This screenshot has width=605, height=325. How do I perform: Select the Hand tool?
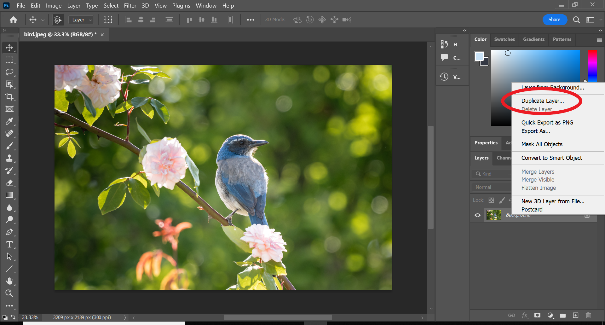tap(9, 281)
